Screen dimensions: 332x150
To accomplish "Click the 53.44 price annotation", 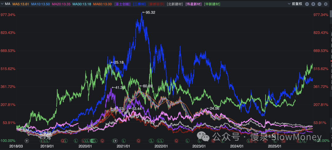I will click(x=135, y=109).
